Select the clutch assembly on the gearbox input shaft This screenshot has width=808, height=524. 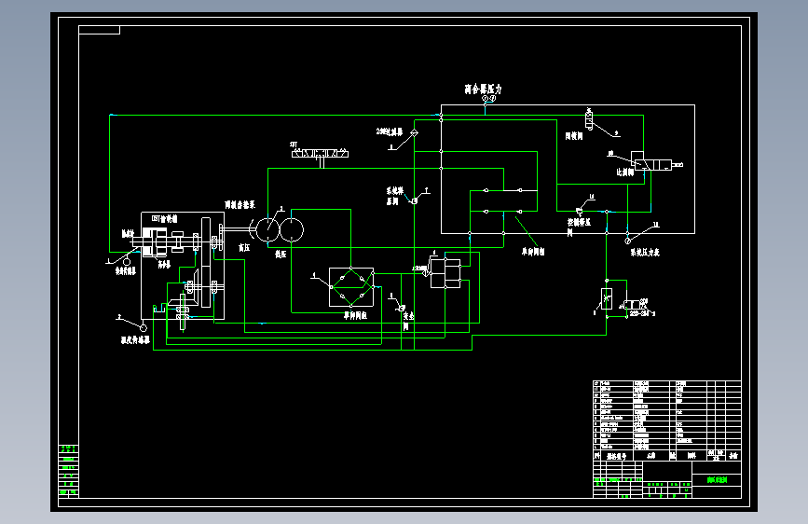point(155,241)
